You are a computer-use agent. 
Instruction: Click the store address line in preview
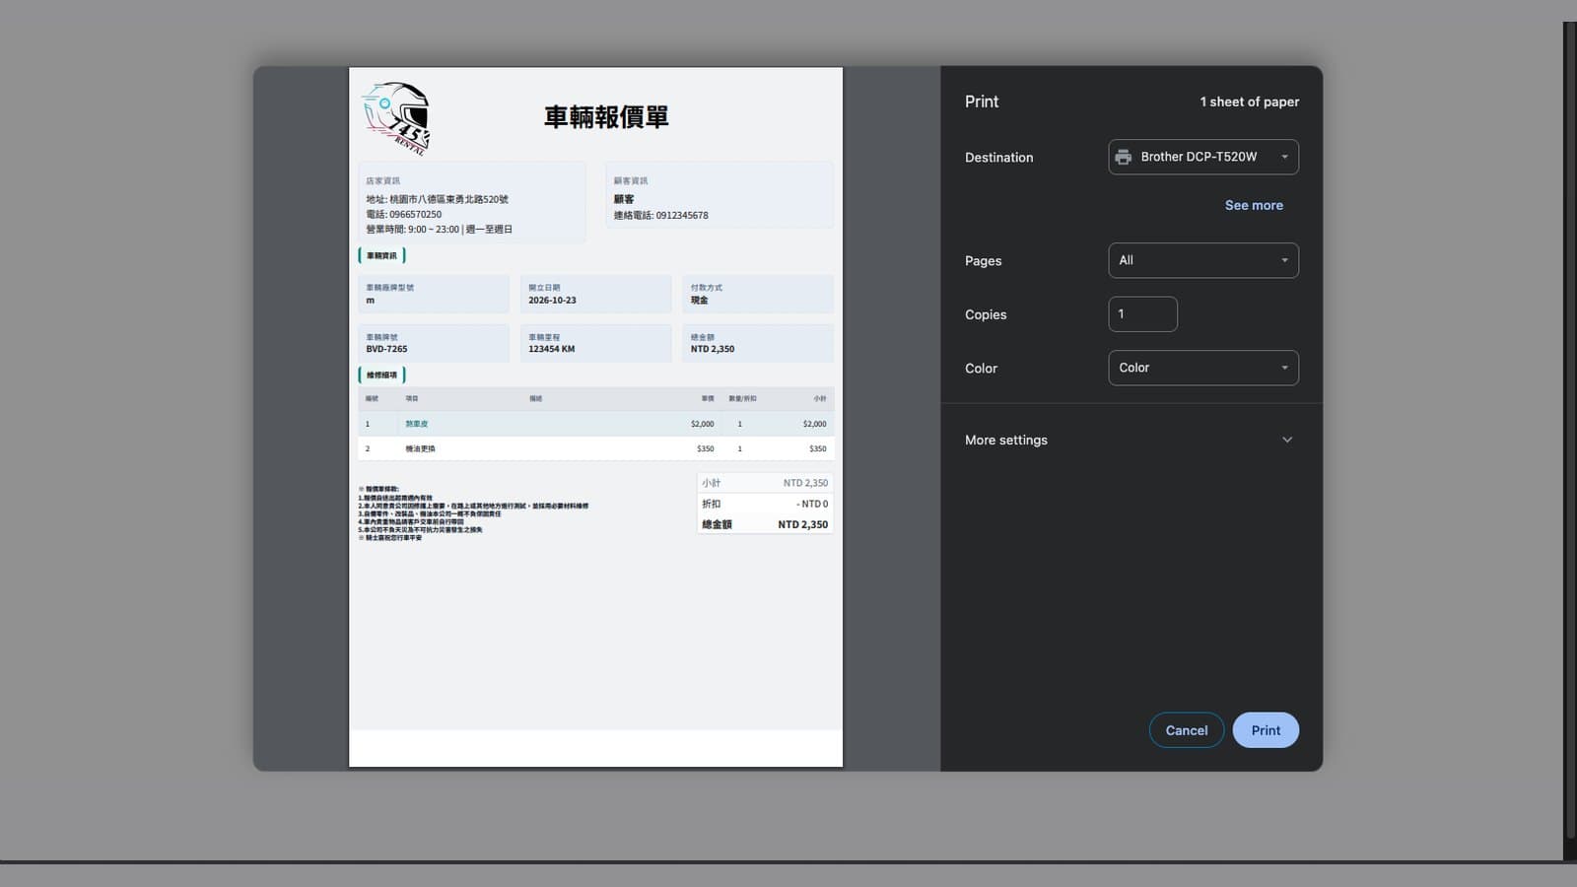click(438, 199)
